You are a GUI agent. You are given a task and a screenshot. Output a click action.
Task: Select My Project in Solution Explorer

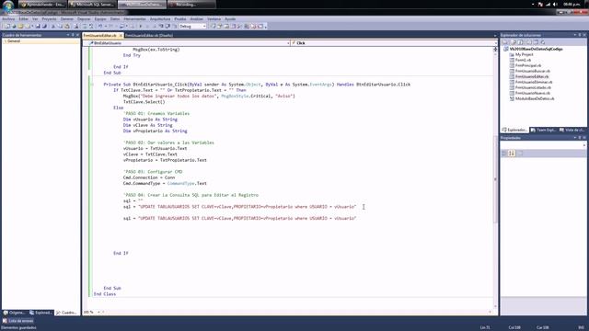524,55
